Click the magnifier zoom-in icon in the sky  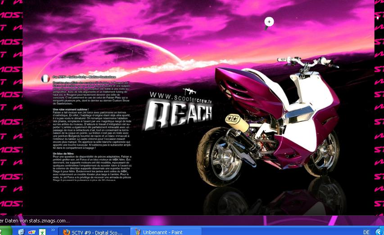click(x=269, y=22)
